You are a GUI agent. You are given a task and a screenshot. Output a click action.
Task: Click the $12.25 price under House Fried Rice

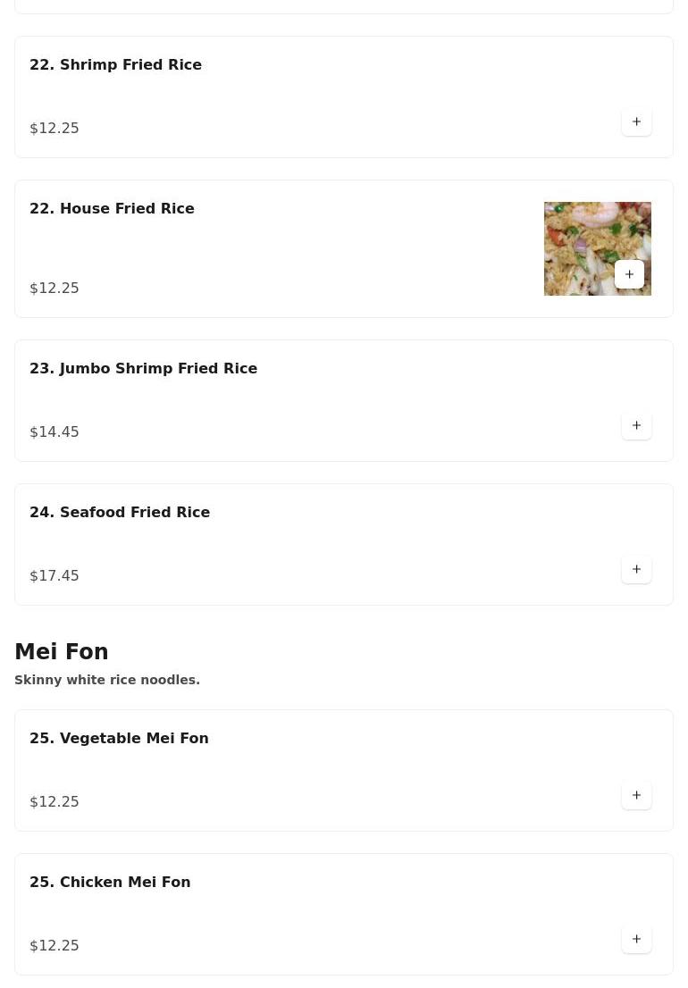click(x=55, y=288)
